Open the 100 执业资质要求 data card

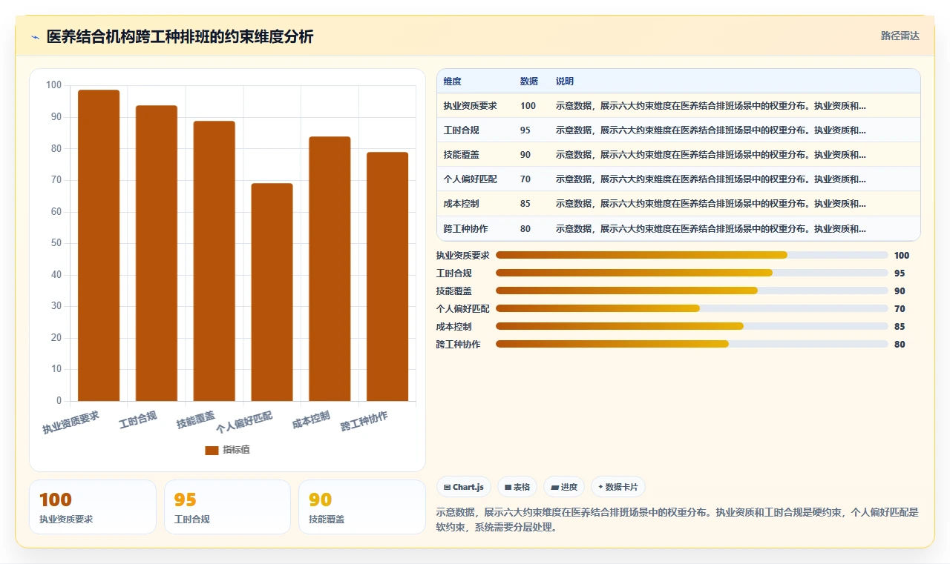point(93,507)
